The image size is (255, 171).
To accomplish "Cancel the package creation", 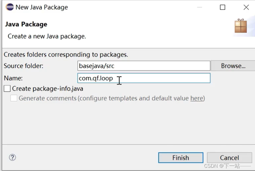I will click(229, 158).
